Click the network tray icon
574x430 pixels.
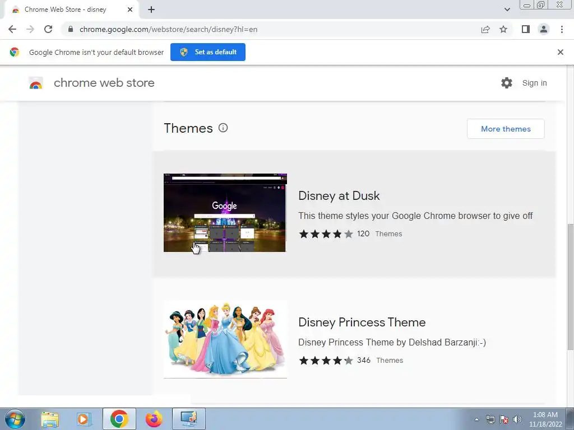(490, 419)
